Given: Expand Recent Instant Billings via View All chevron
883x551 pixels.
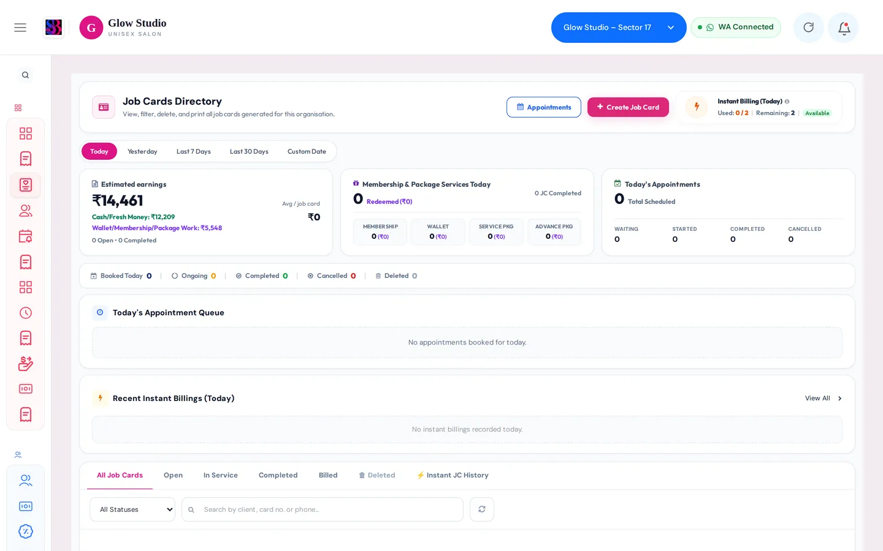Looking at the screenshot, I should pyautogui.click(x=839, y=399).
